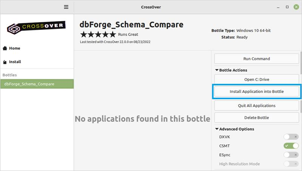The height and width of the screenshot is (171, 302).
Task: Click the CrossOver logo in the sidebar
Action: pyautogui.click(x=36, y=27)
